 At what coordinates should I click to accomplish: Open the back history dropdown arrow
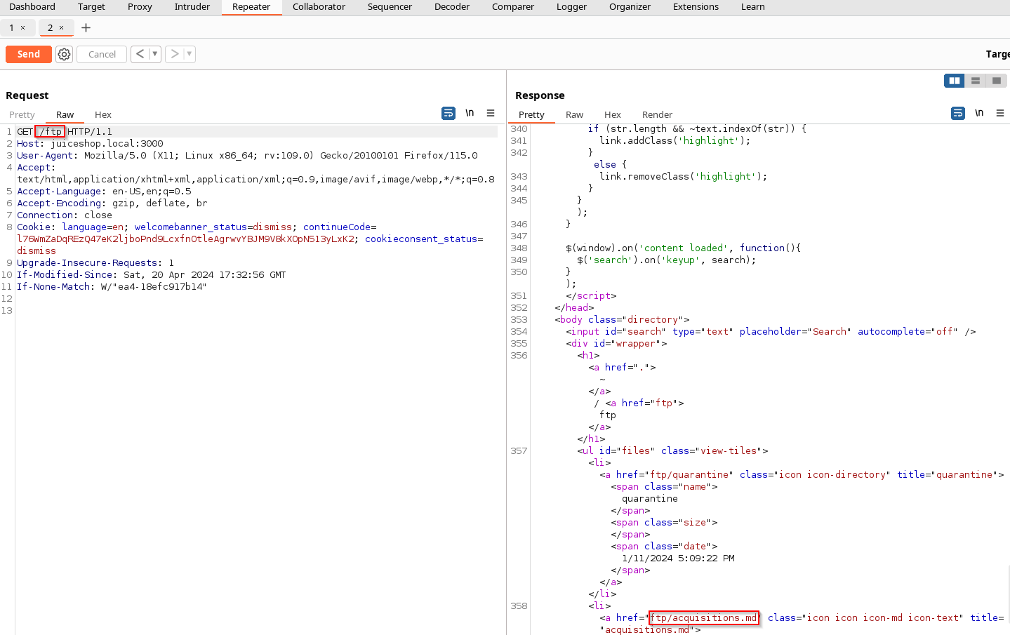154,54
